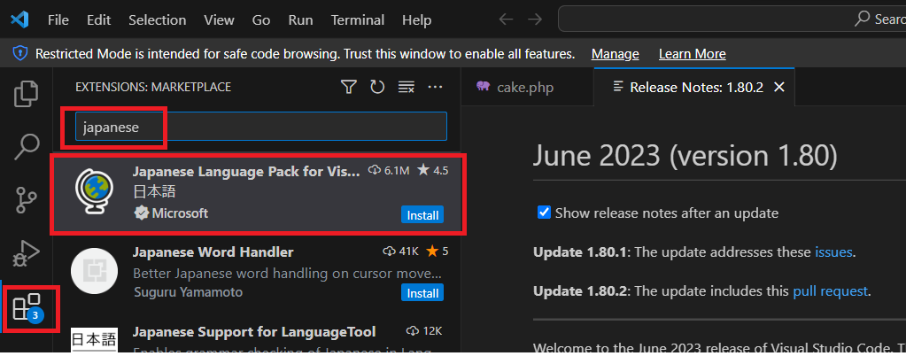Image resolution: width=906 pixels, height=356 pixels.
Task: Click the 5 star rating of Word Handler
Action: [437, 252]
